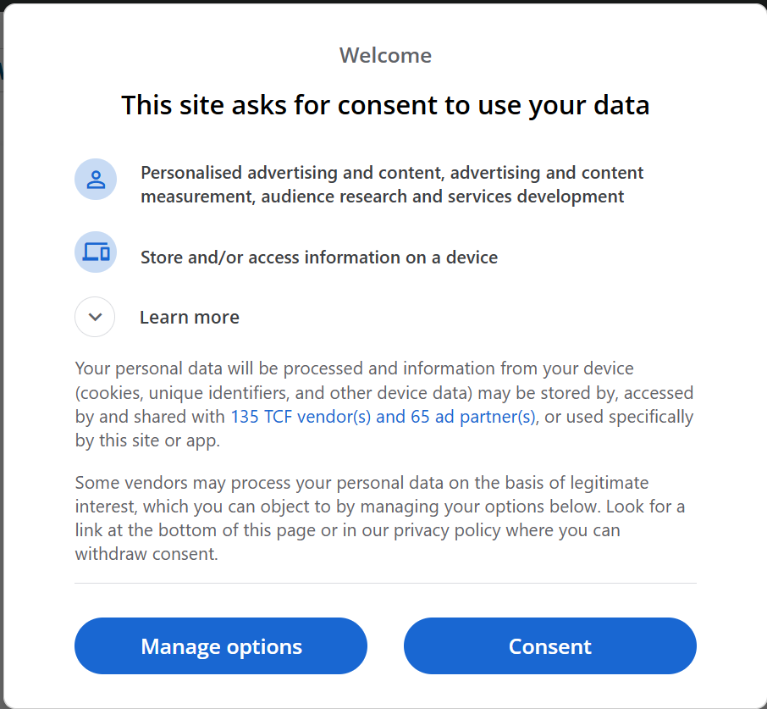Image resolution: width=767 pixels, height=709 pixels.
Task: Click the divider line above the buttons
Action: [x=385, y=584]
